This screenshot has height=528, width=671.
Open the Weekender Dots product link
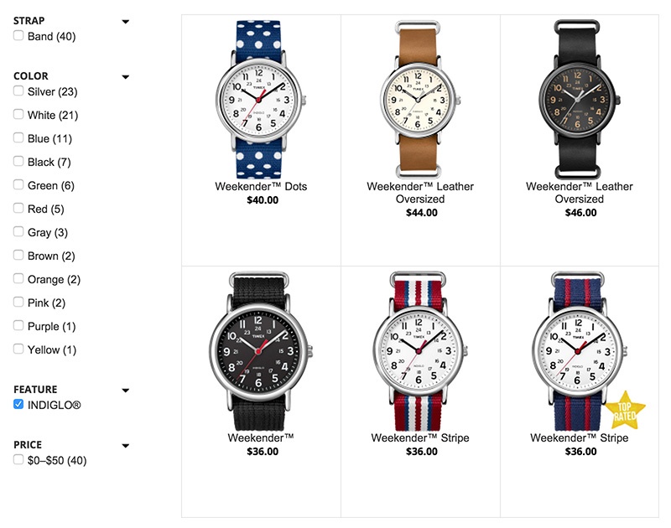261,186
